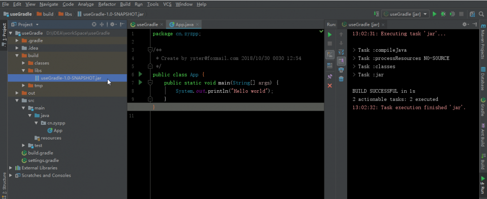
Task: Collapse the build folder
Action: [18, 55]
